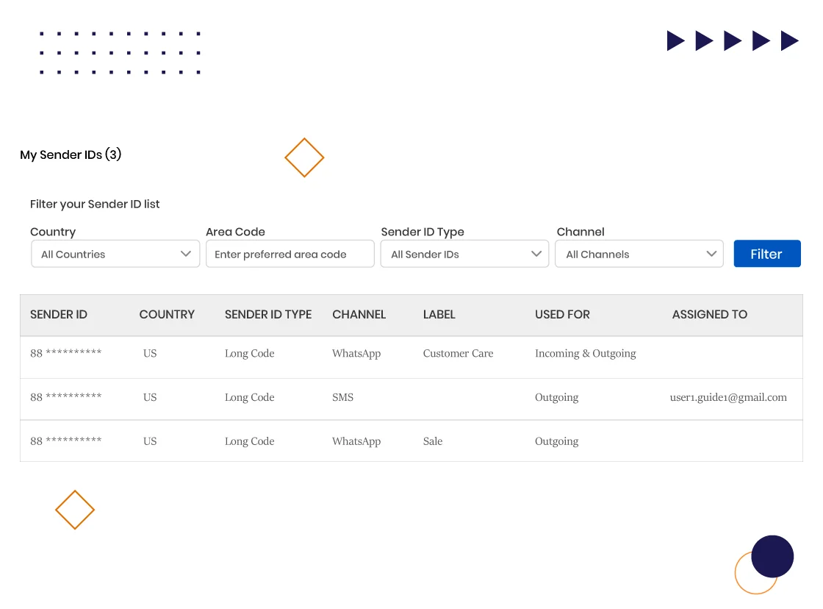Click Incoming & Outgoing in first row
Viewport: 823px width, 609px height.
coord(585,354)
